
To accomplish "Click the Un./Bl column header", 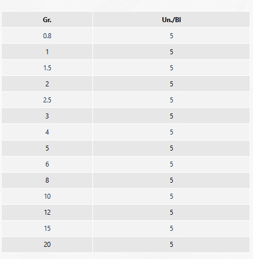I will [x=171, y=19].
